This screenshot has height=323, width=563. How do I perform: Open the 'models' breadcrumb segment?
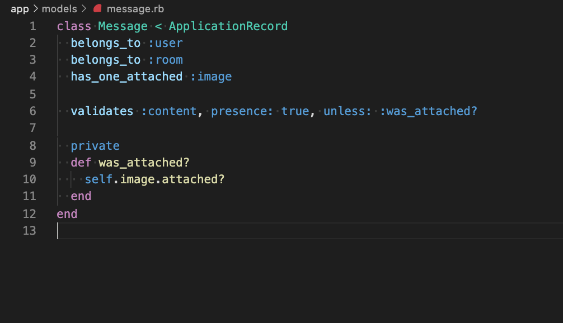[x=59, y=8]
